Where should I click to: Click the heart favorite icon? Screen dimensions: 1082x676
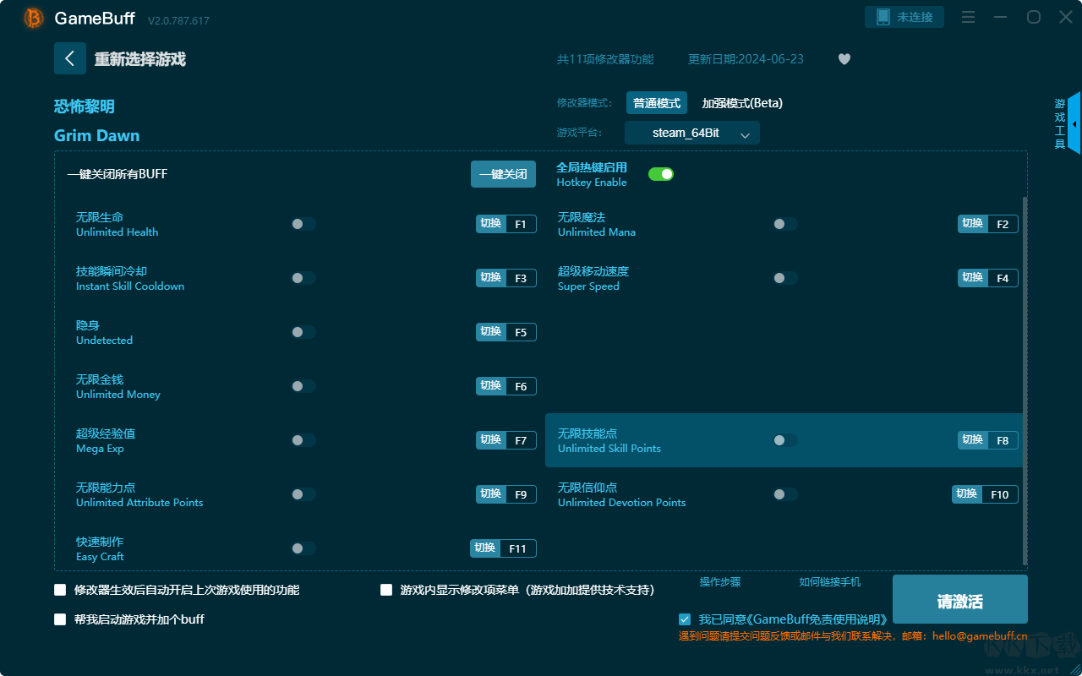844,59
